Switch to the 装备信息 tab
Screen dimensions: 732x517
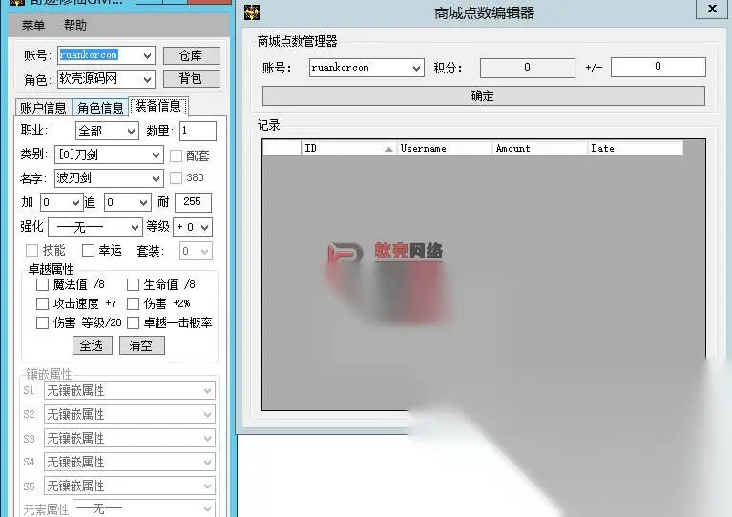[x=158, y=107]
